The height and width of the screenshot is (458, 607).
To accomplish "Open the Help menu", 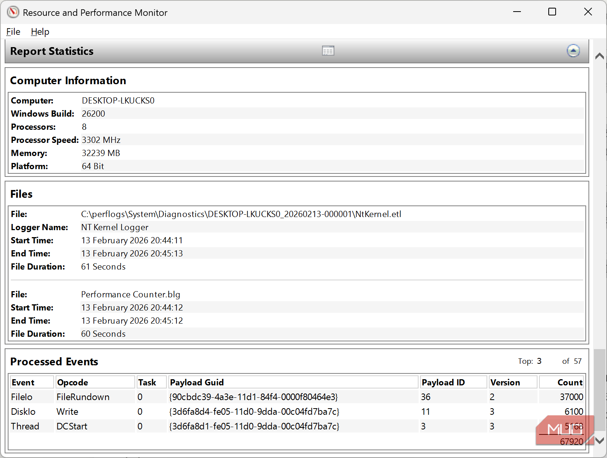I will [x=40, y=32].
